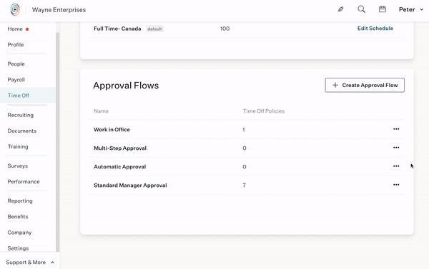Open the rocket launch icon in header
Viewport: 429px width, 269px height.
tap(340, 9)
